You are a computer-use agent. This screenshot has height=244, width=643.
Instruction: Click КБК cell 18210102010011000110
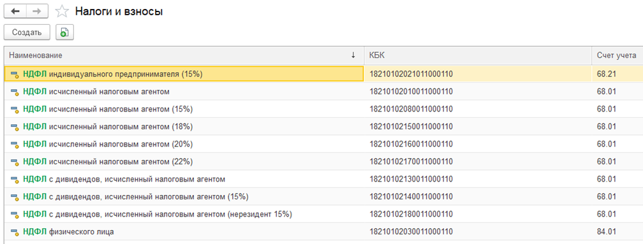click(x=411, y=92)
